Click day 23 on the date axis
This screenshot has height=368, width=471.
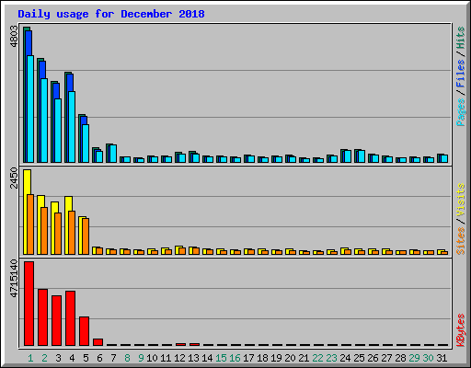331,358
